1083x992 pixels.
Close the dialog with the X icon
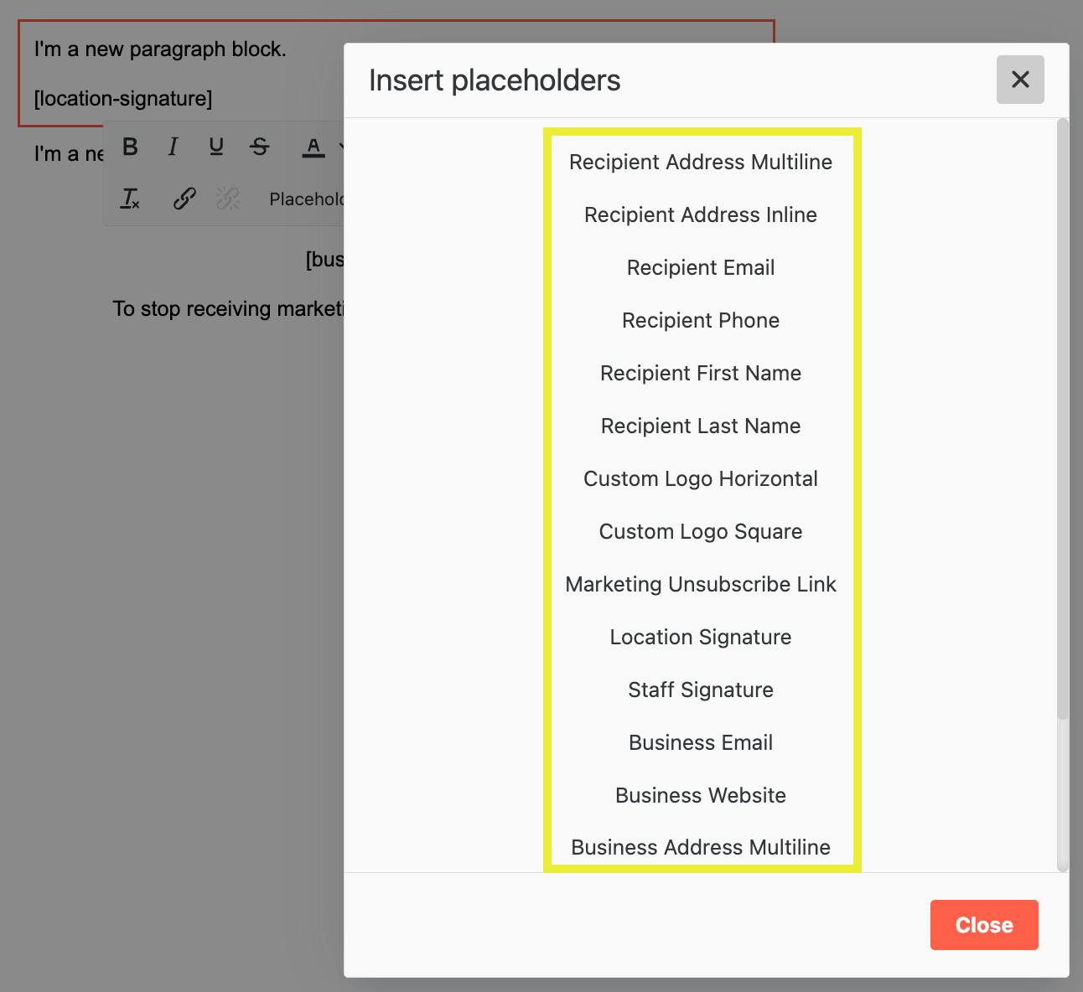[1020, 80]
